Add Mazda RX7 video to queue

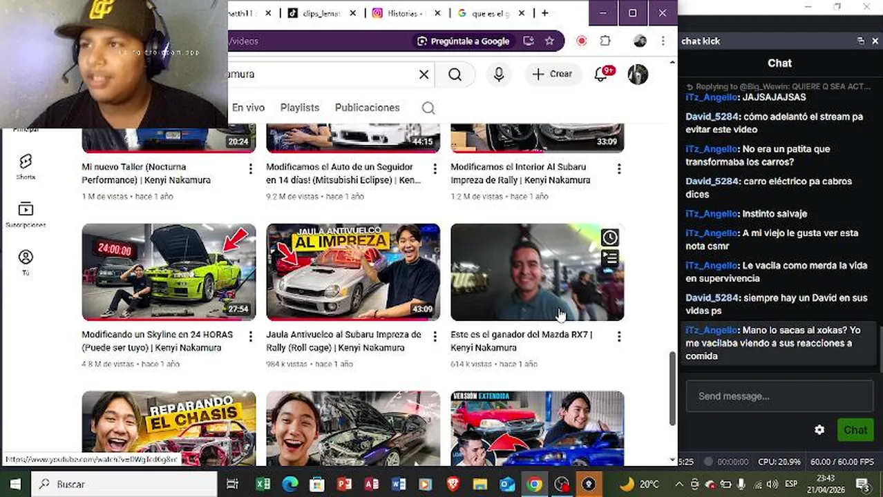[610, 259]
